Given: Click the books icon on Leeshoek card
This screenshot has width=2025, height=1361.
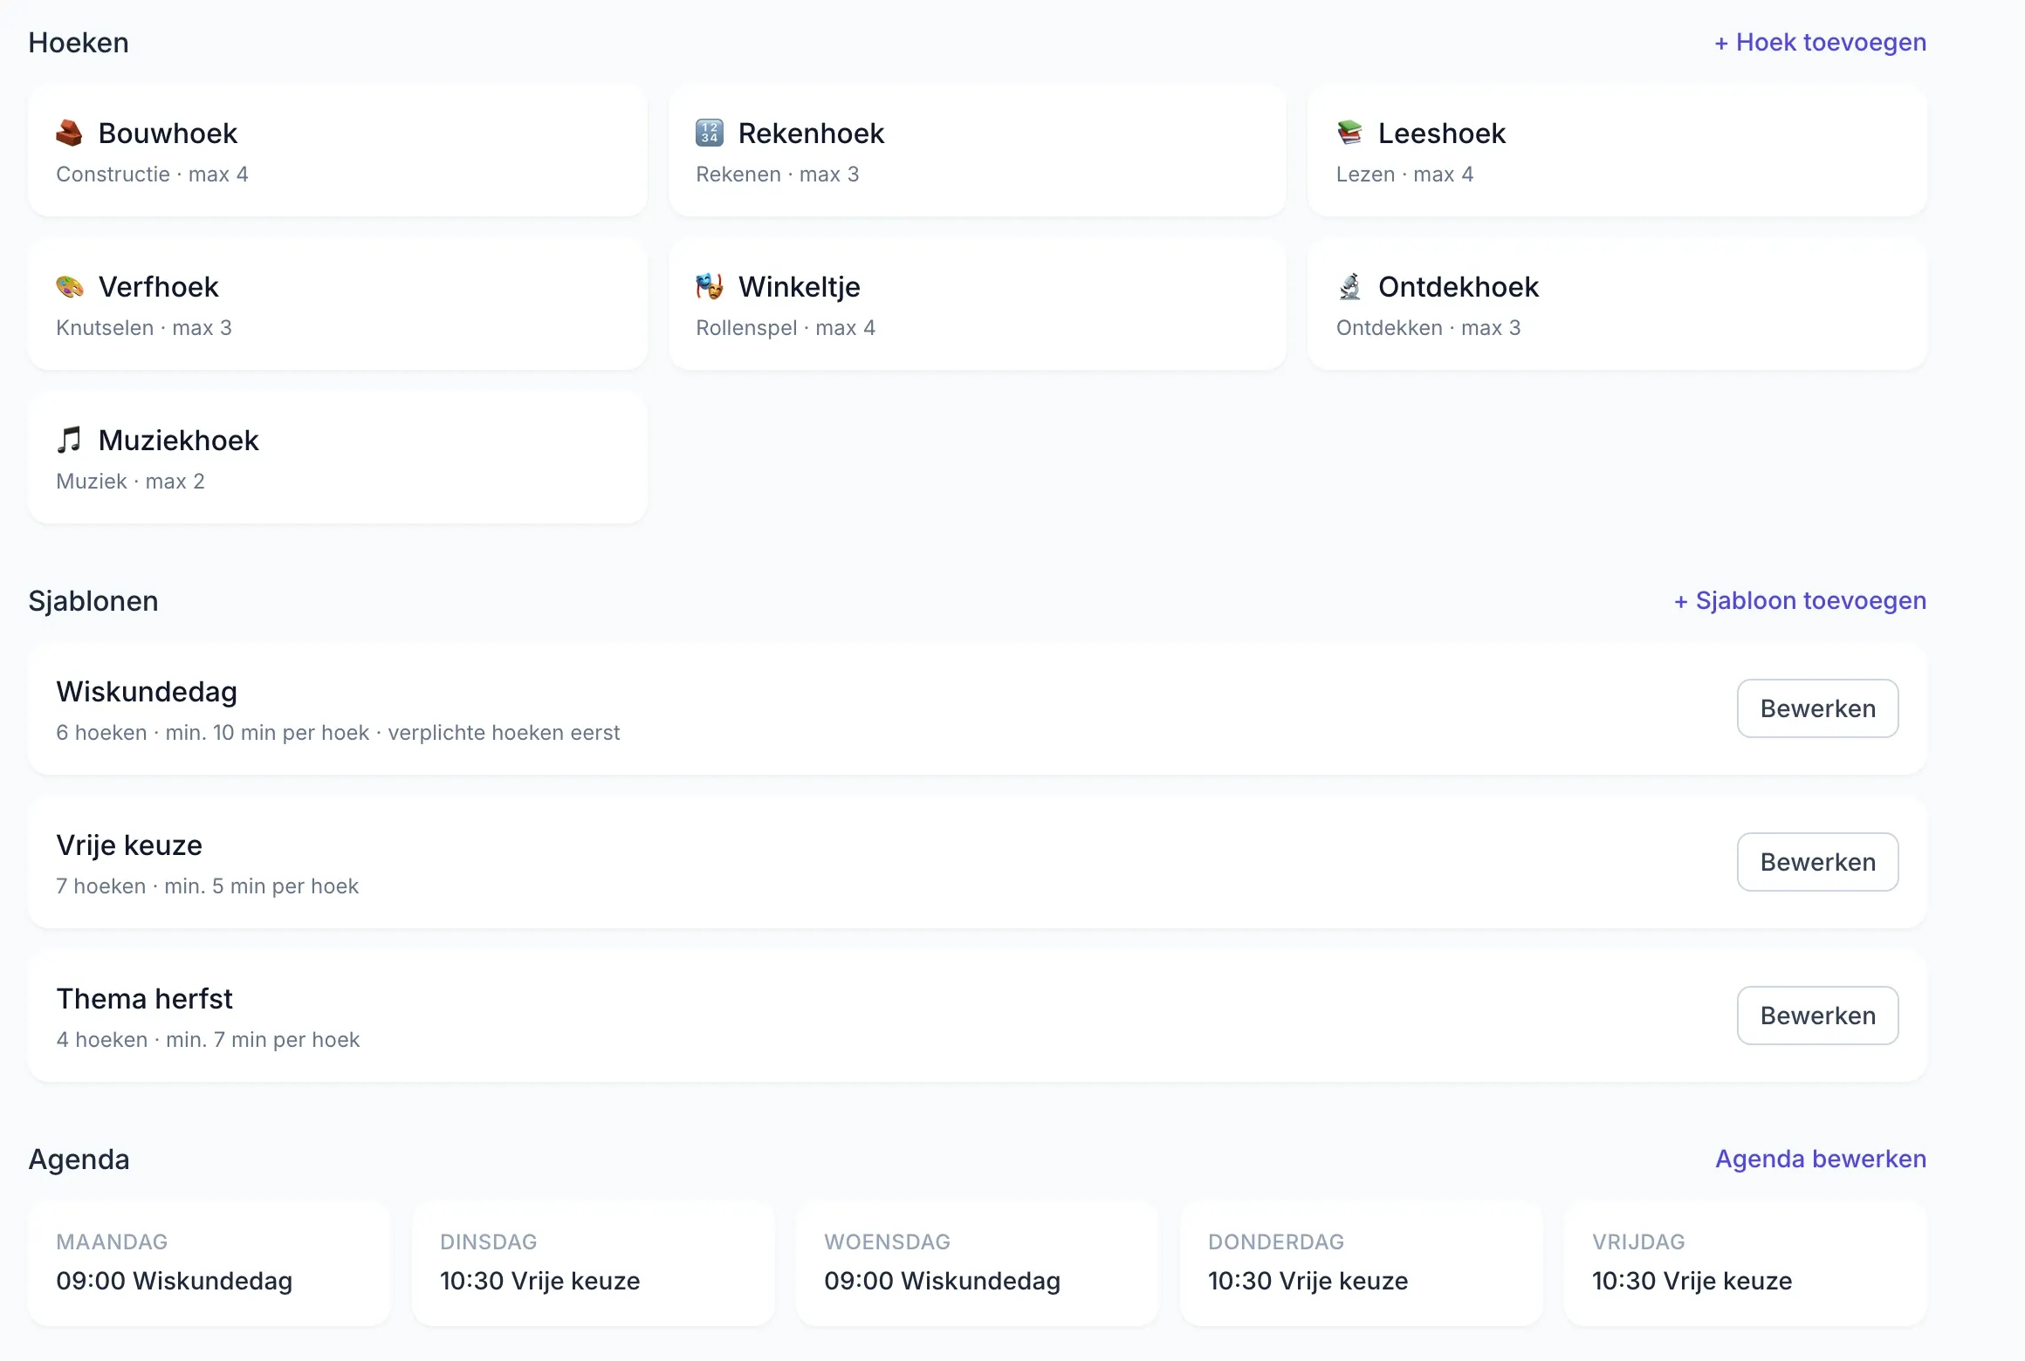Looking at the screenshot, I should pyautogui.click(x=1349, y=133).
